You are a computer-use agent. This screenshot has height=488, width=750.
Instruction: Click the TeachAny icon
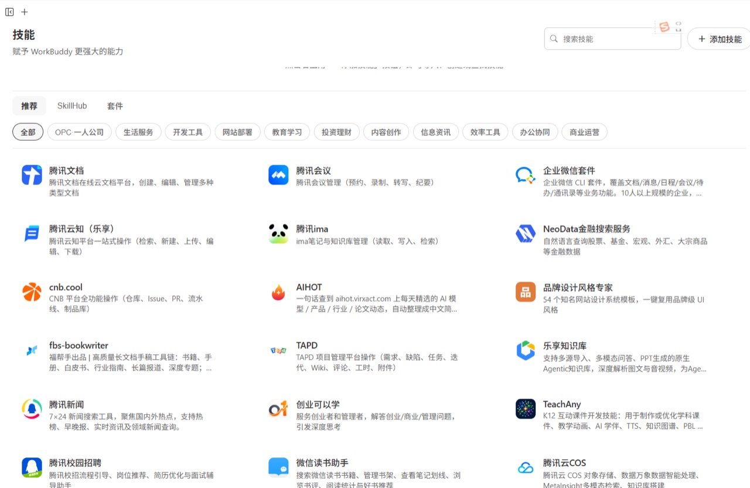(526, 409)
